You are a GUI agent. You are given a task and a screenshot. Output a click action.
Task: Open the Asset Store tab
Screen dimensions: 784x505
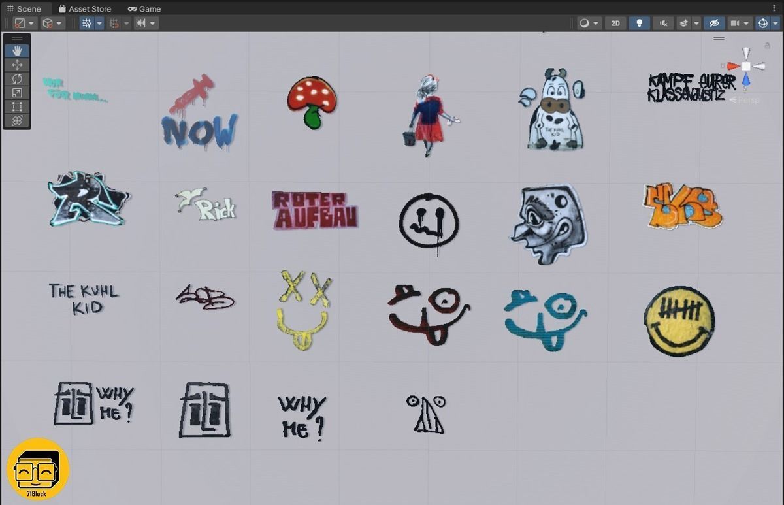pos(85,8)
